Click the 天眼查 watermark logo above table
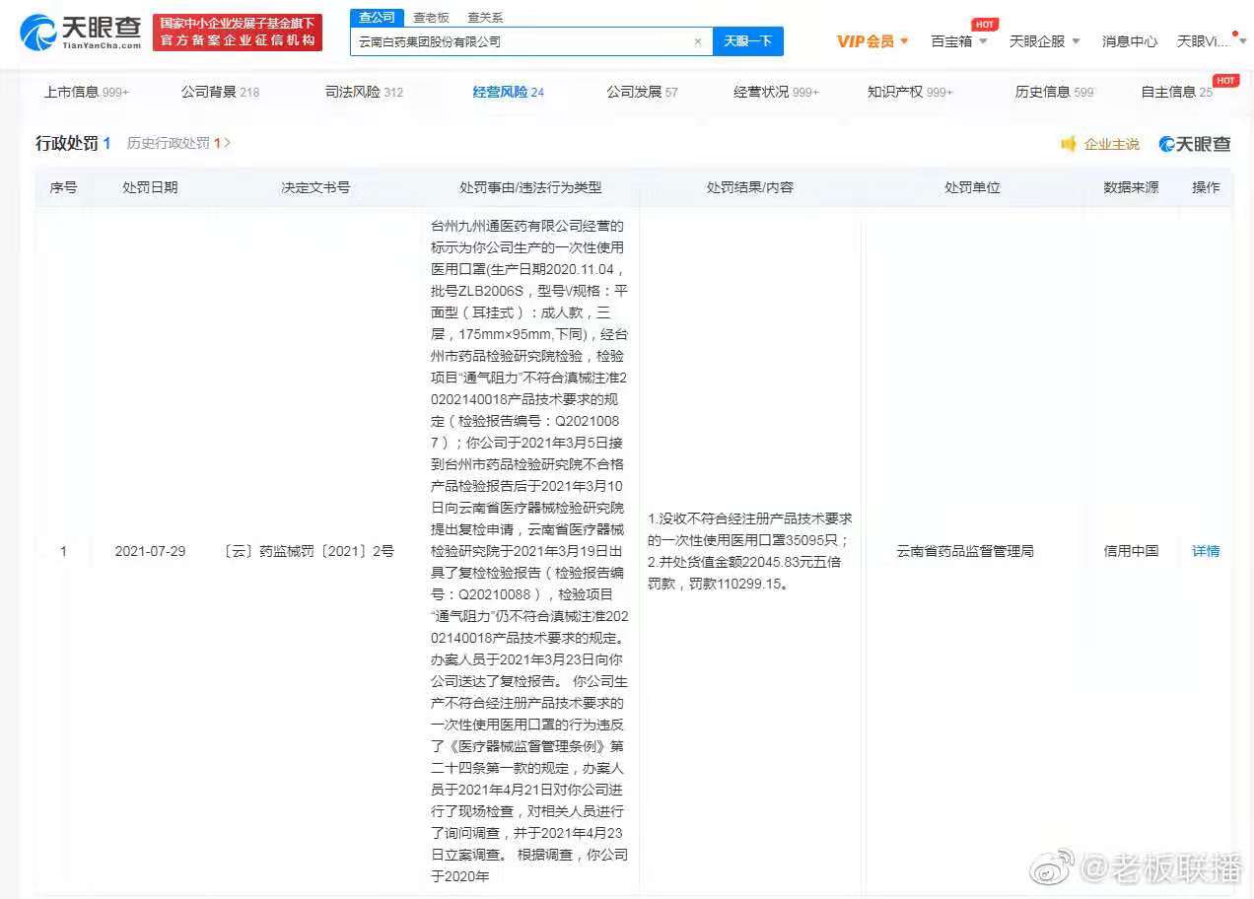 coord(1195,144)
